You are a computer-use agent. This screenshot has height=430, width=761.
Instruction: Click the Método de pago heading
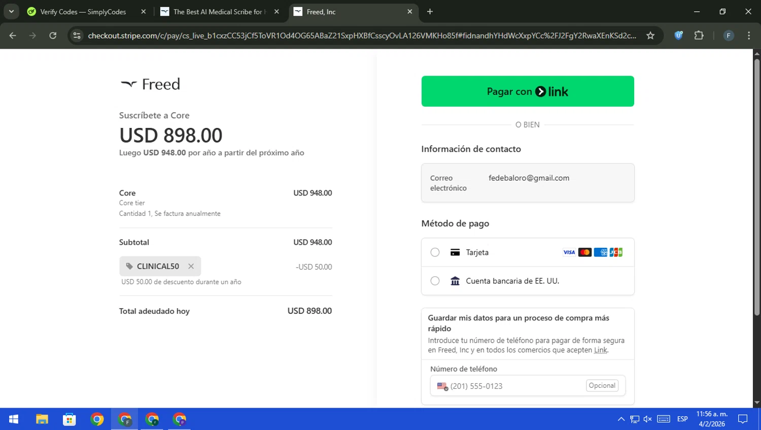click(455, 223)
